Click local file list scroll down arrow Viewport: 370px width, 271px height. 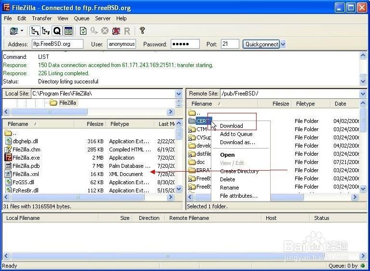179,189
